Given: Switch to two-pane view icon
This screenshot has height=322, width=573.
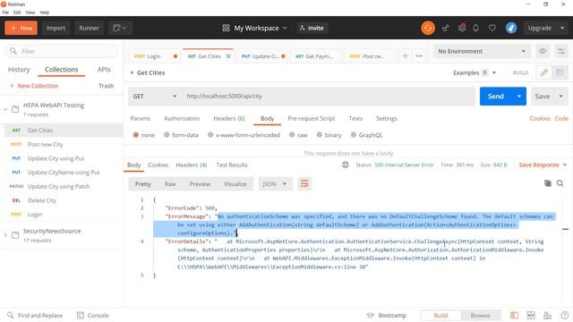Looking at the screenshot, I should [x=531, y=315].
